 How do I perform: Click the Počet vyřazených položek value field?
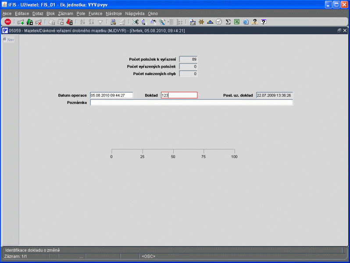pos(188,66)
